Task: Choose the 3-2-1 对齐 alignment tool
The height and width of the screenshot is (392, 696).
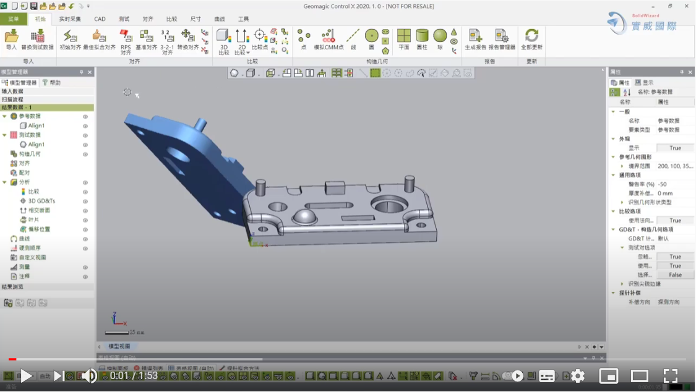Action: pyautogui.click(x=167, y=41)
